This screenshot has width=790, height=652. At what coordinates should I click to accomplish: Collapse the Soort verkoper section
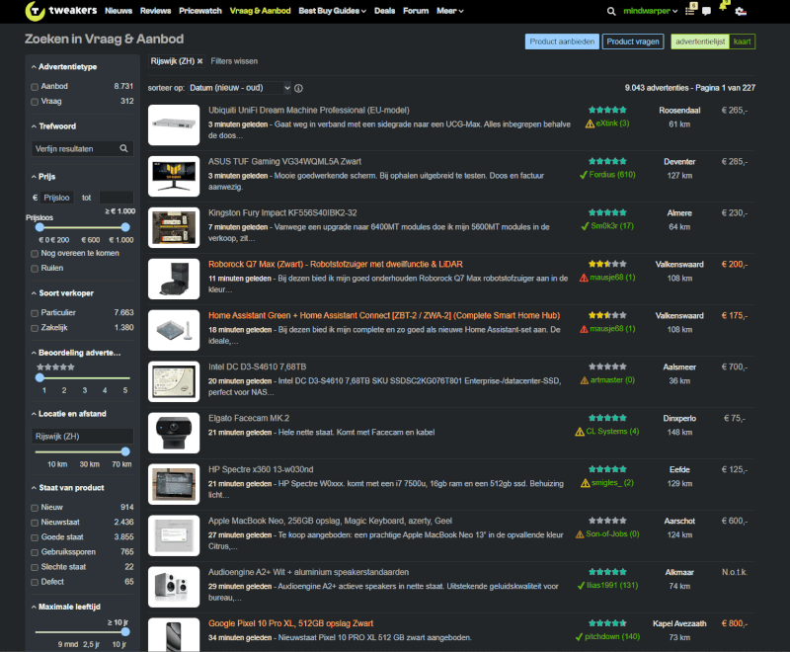coord(62,292)
